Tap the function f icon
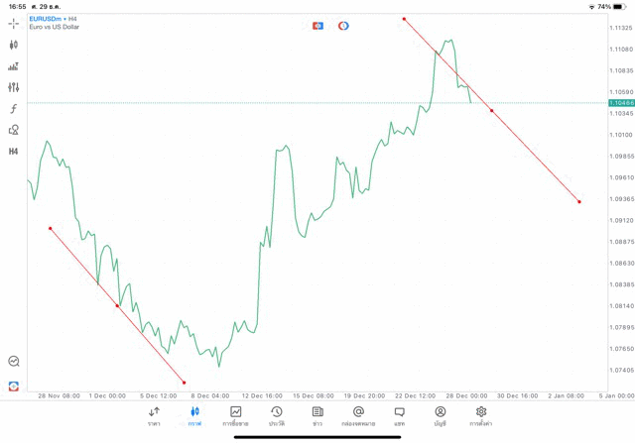This screenshot has height=443, width=635. pyautogui.click(x=13, y=109)
